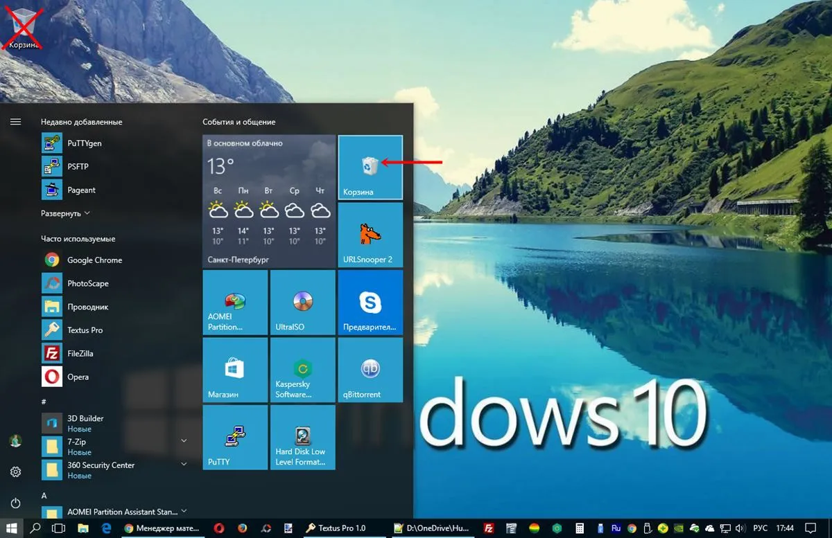Click the # letter group header

click(44, 402)
